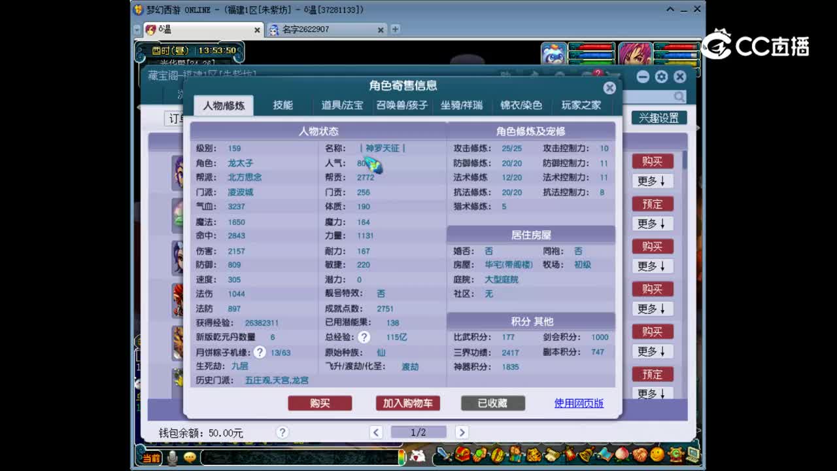The width and height of the screenshot is (837, 471).
Task: Click the 凌波城 school value
Action: pyautogui.click(x=240, y=192)
